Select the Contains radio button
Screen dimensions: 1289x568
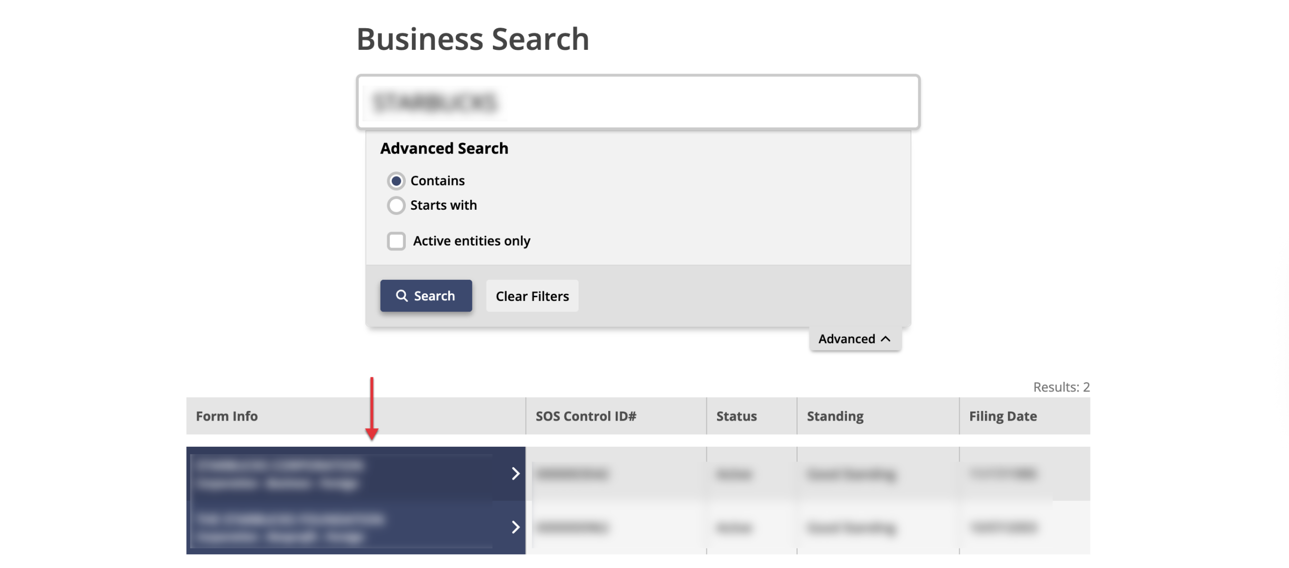pyautogui.click(x=396, y=181)
